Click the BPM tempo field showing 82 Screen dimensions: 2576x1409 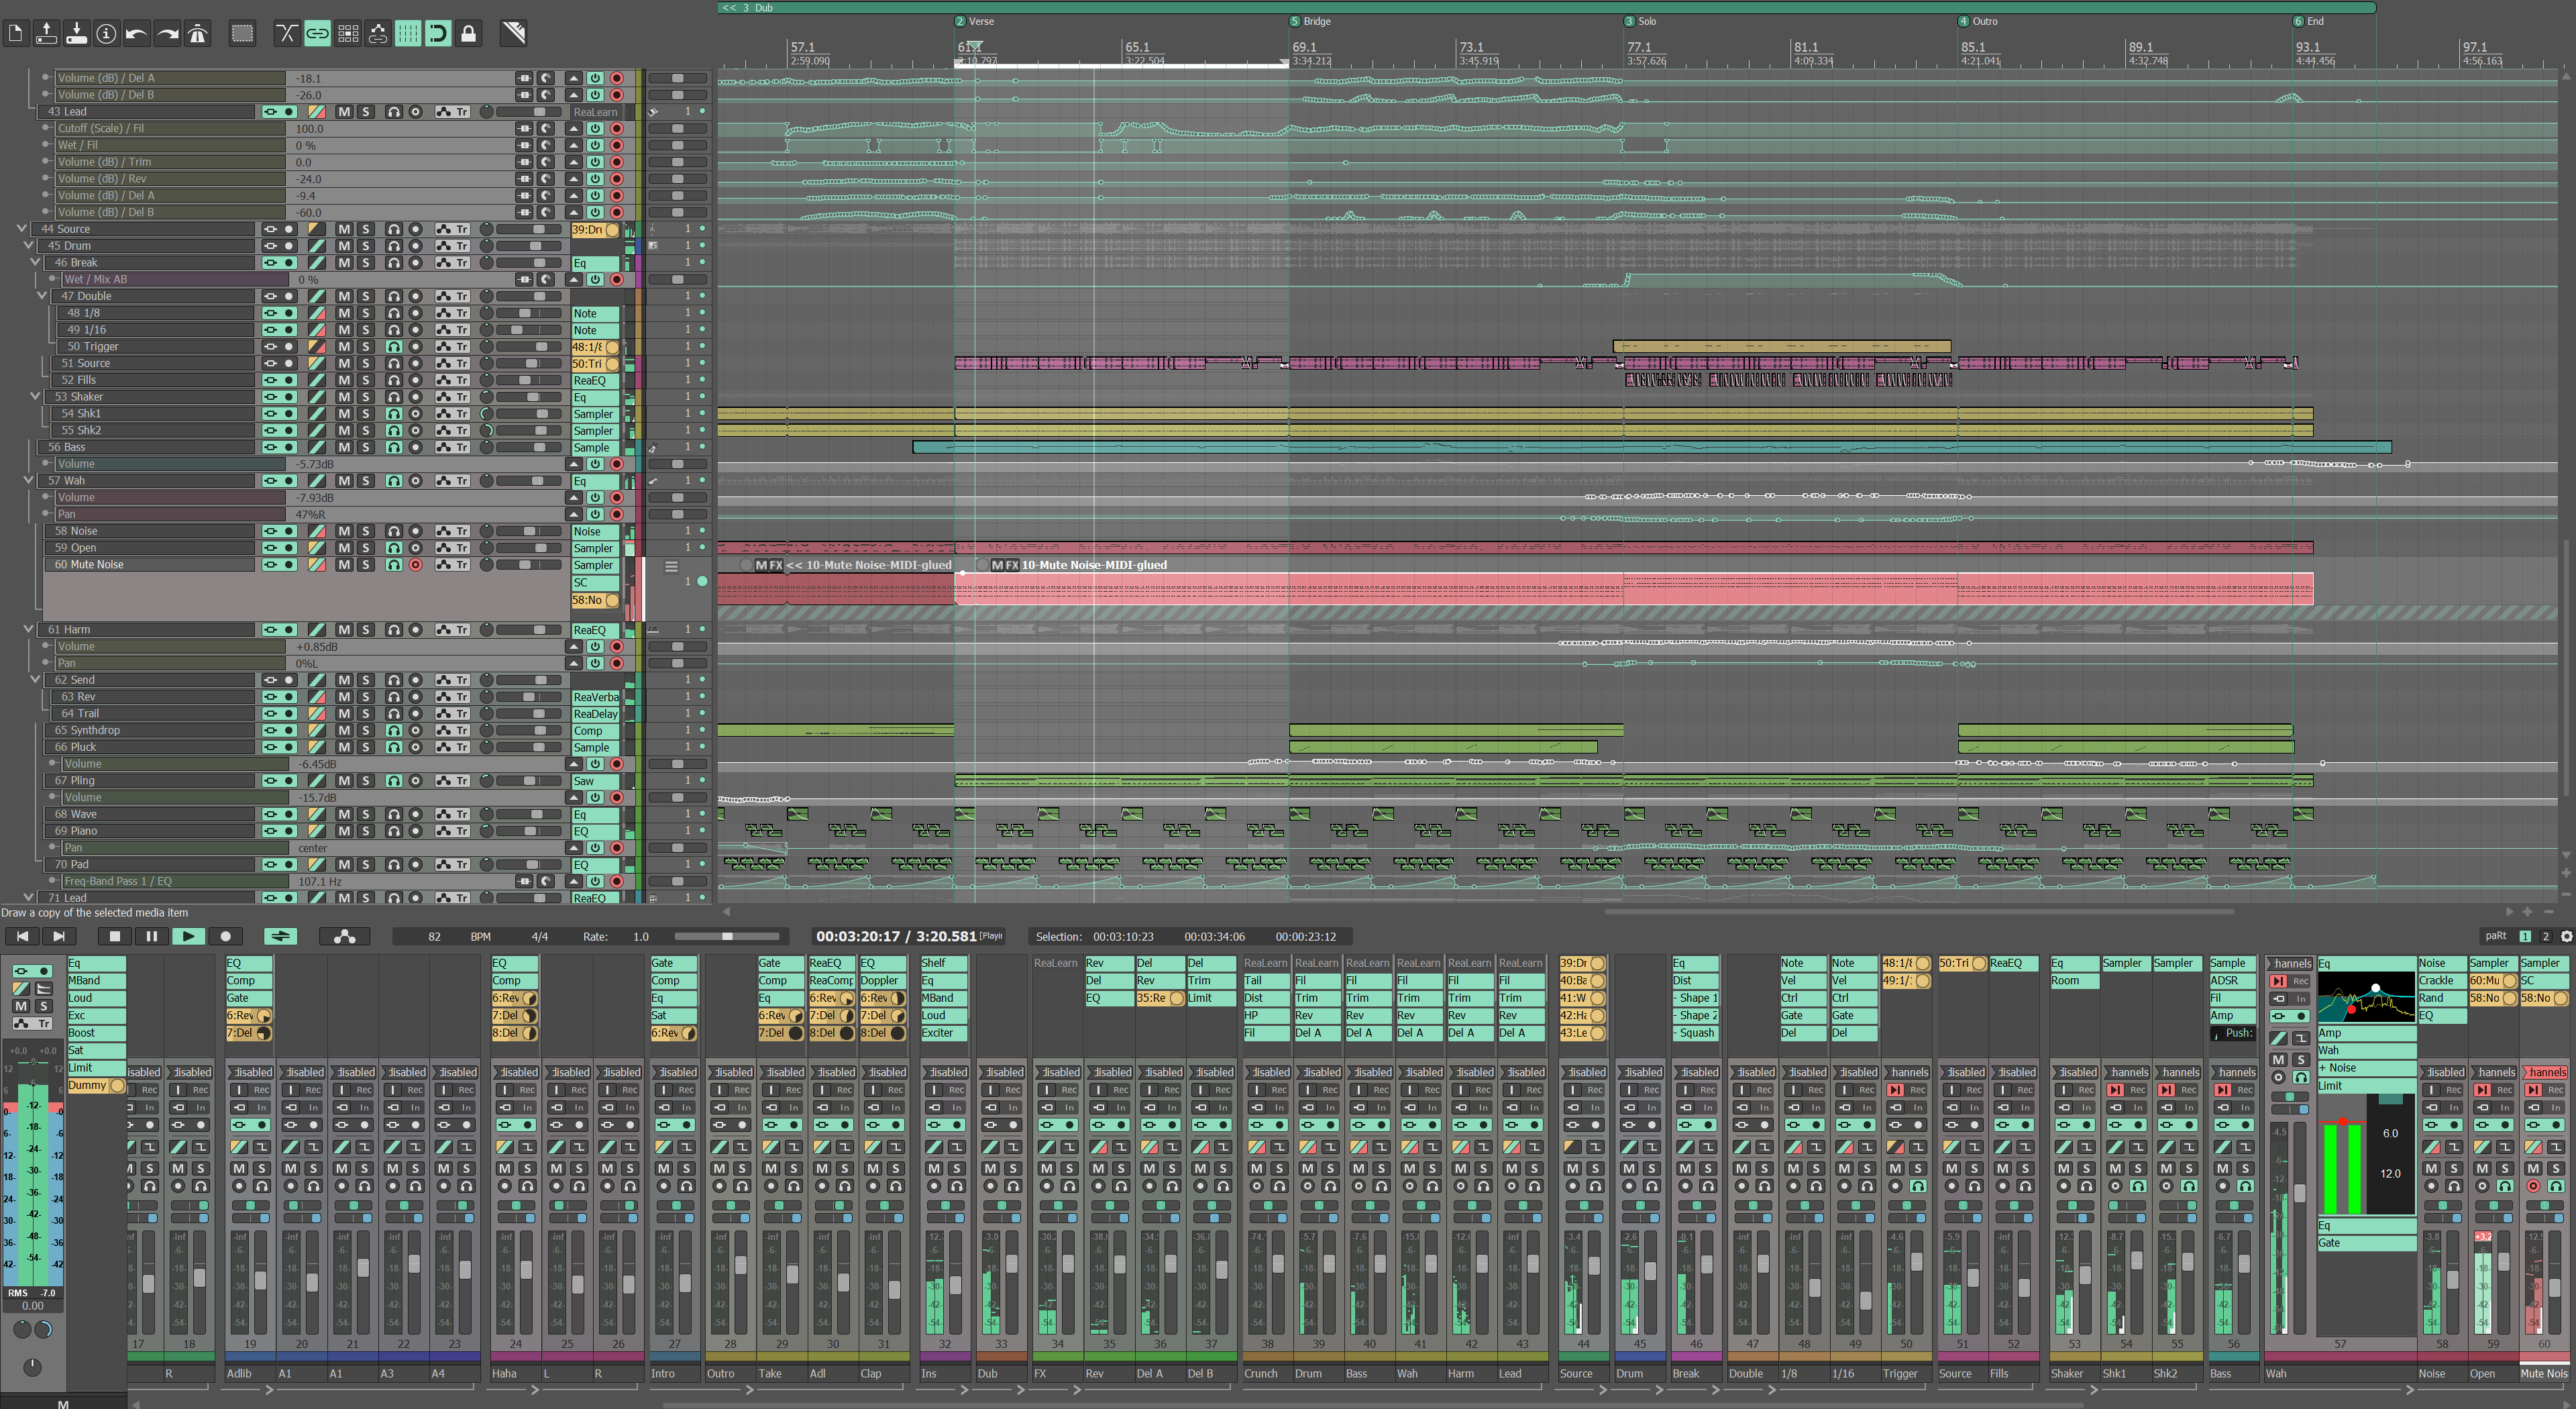click(434, 937)
